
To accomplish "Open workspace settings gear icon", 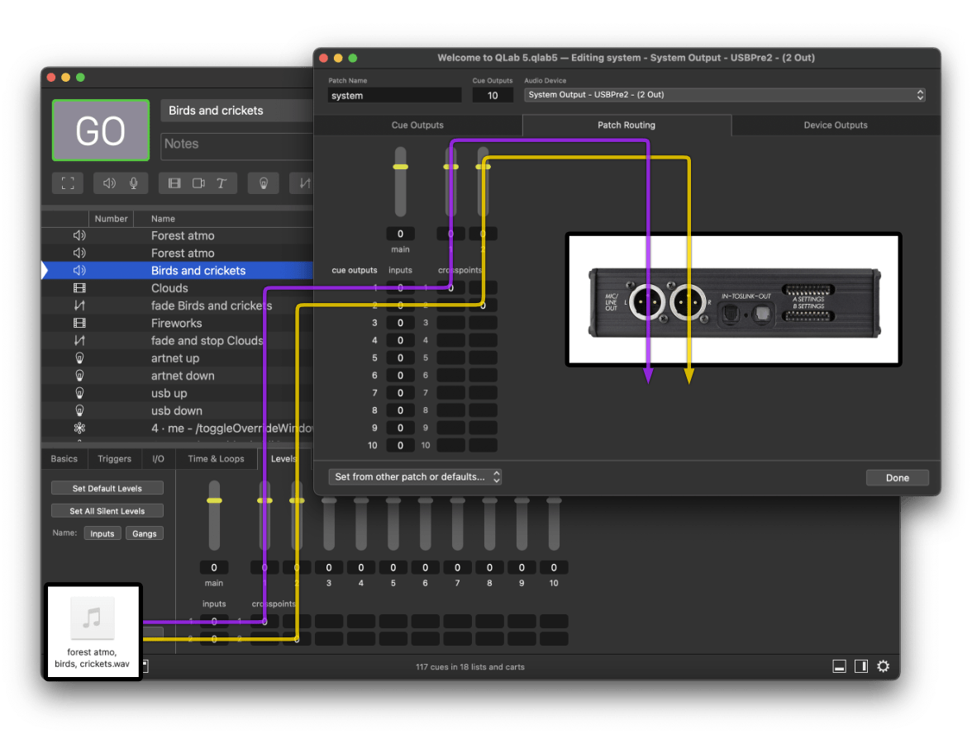I will coord(884,666).
